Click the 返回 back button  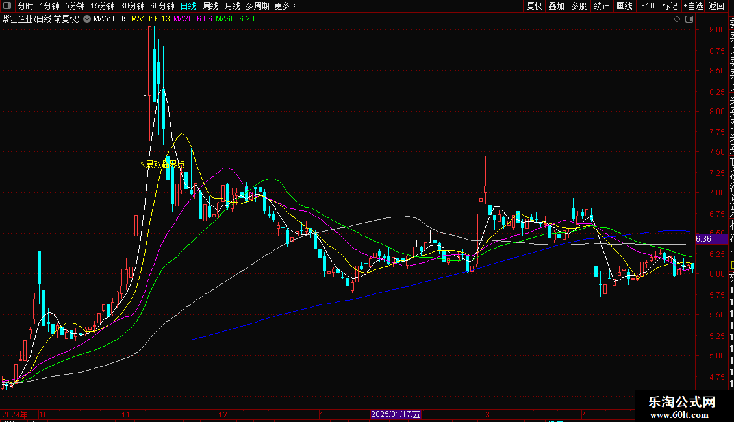coord(716,6)
